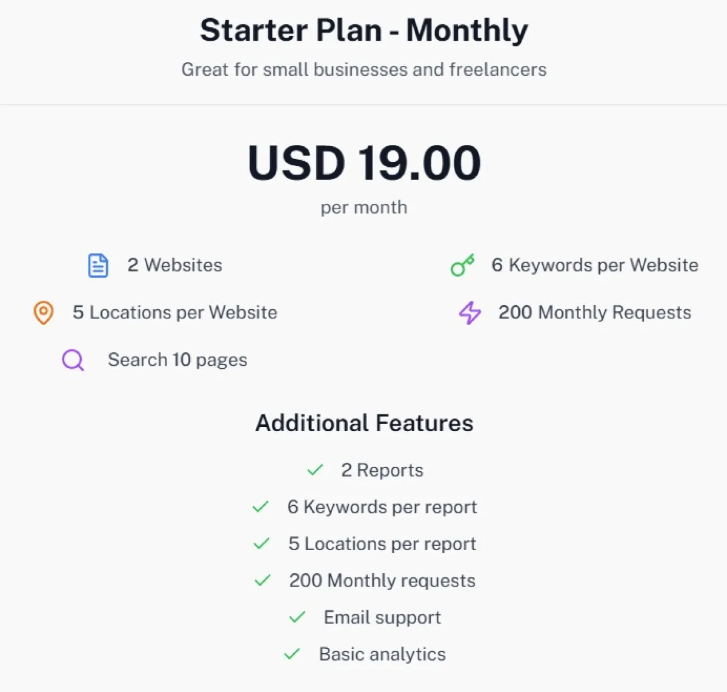
Task: Click the 2 Websites feature label
Action: [174, 265]
